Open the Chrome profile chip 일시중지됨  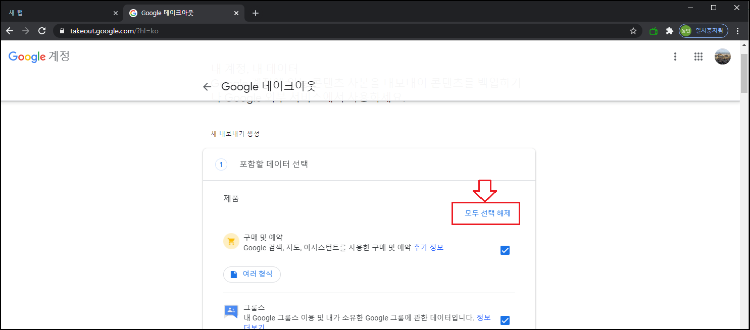(x=704, y=31)
